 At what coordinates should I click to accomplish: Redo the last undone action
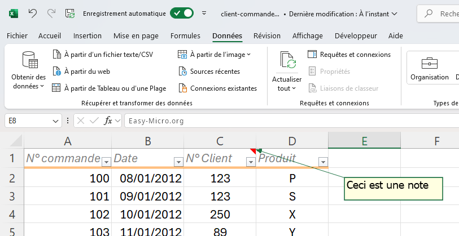click(x=51, y=14)
